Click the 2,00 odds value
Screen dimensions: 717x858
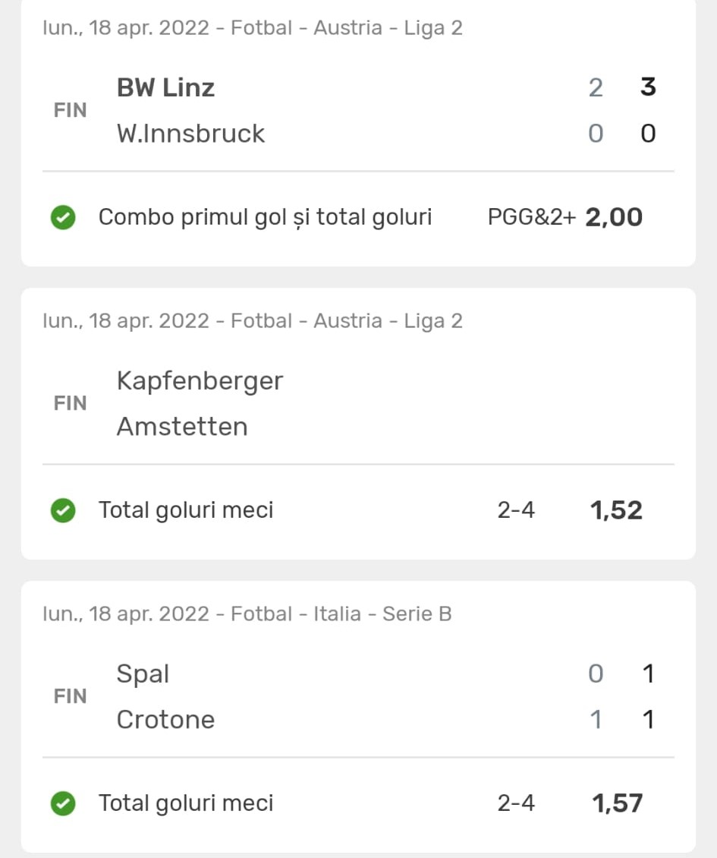[614, 218]
